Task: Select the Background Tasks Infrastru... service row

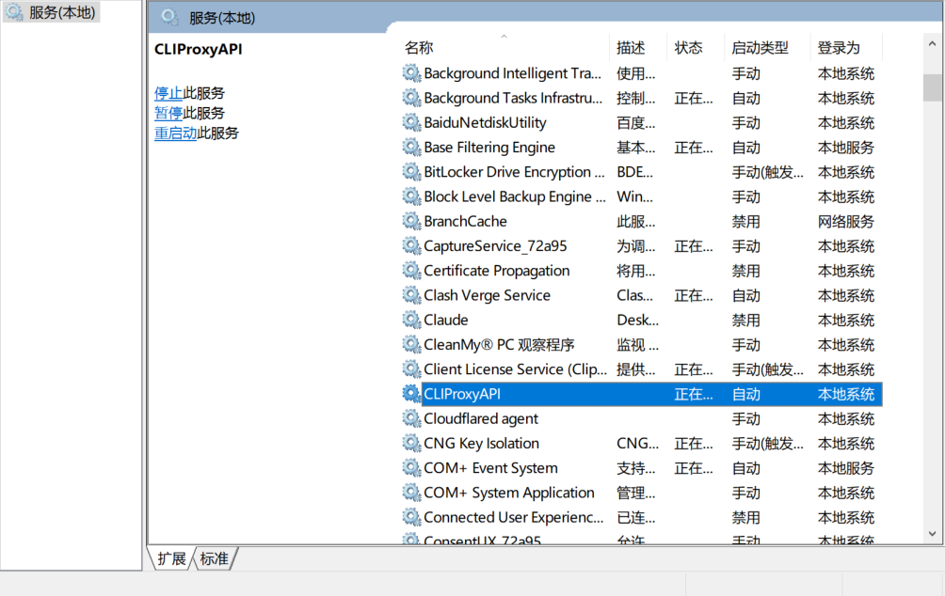Action: pos(642,98)
